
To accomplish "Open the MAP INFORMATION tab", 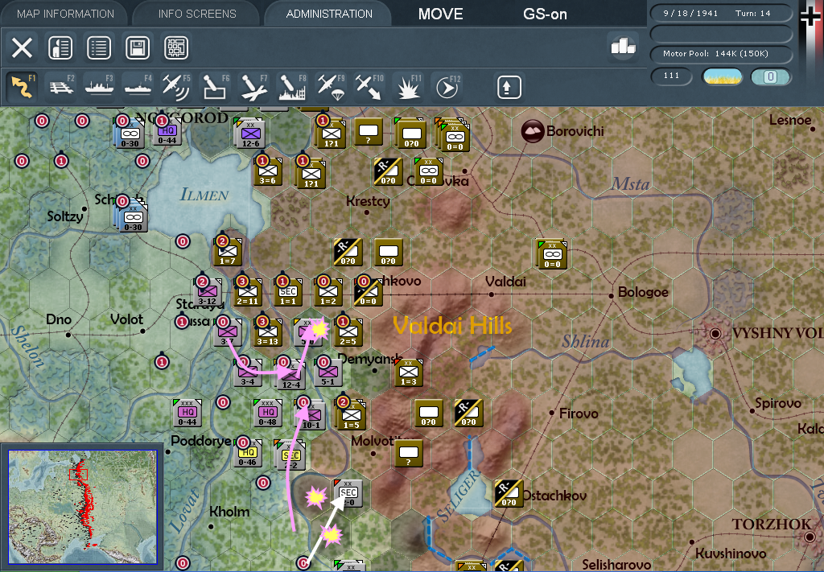I will 65,14.
